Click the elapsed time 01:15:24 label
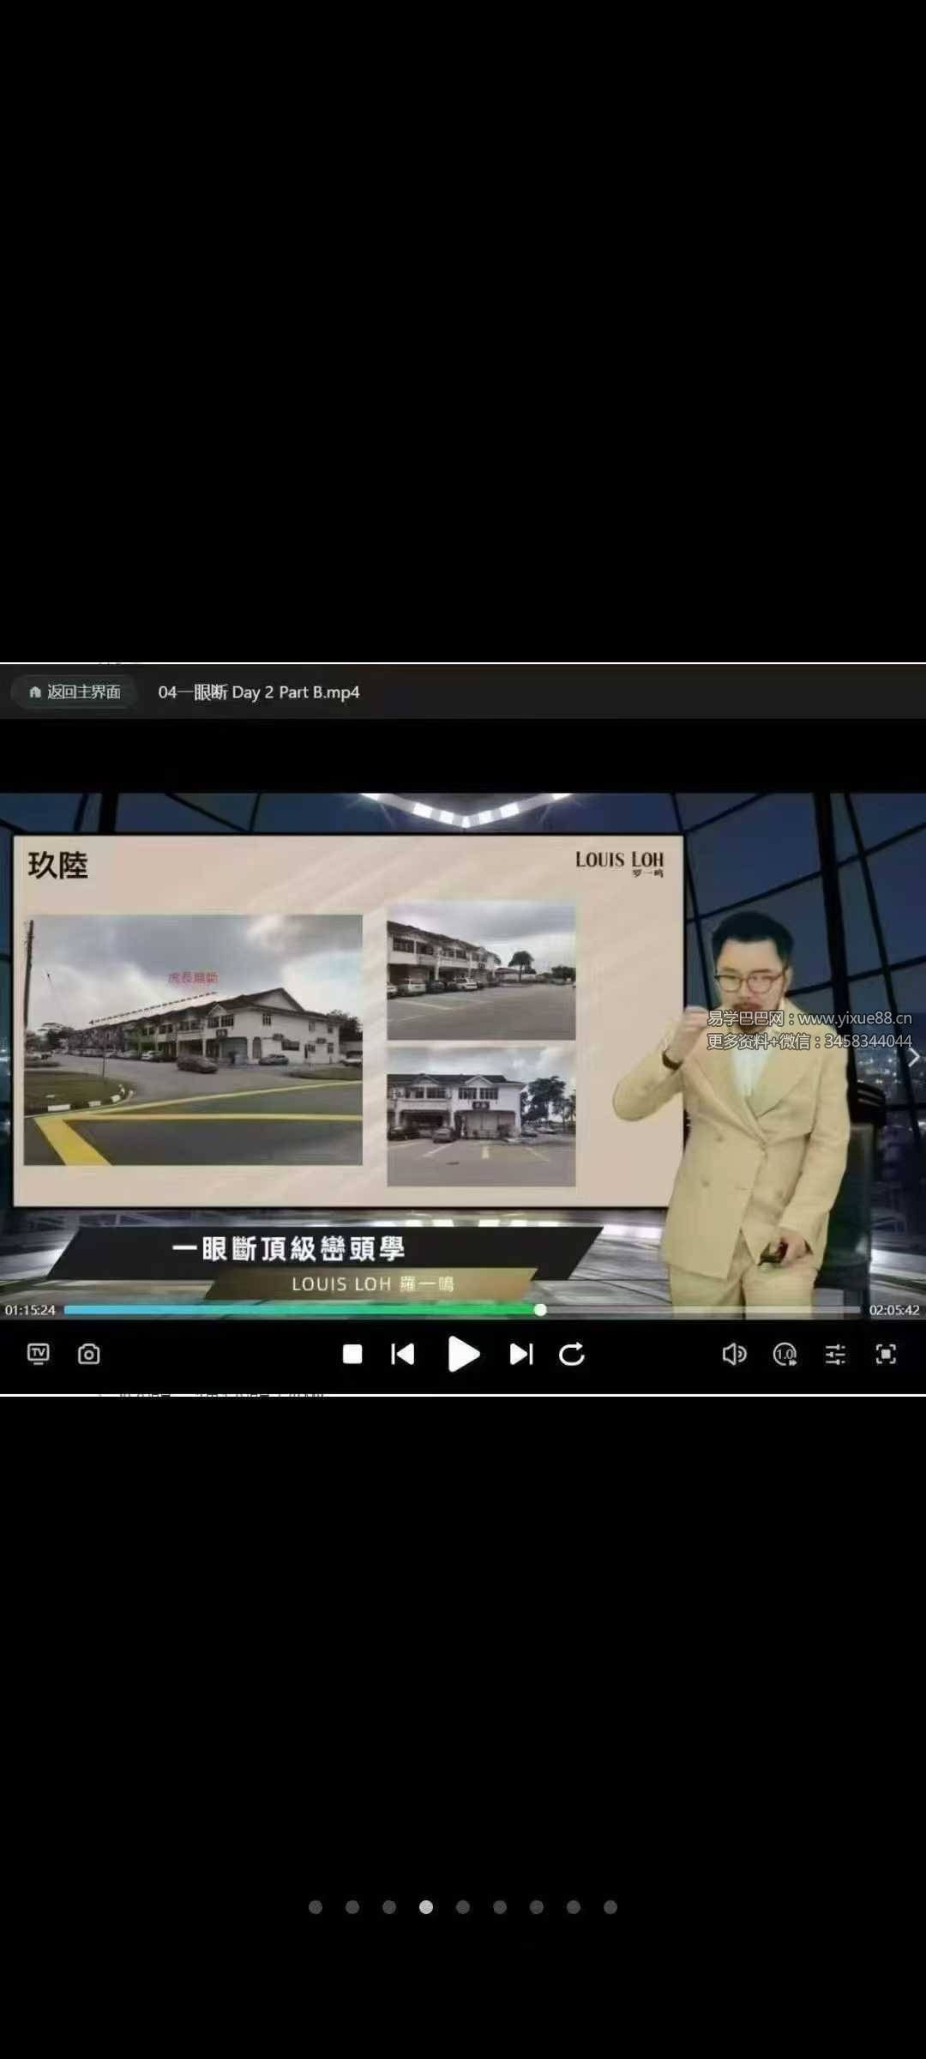The height and width of the screenshot is (2059, 926). tap(30, 1310)
